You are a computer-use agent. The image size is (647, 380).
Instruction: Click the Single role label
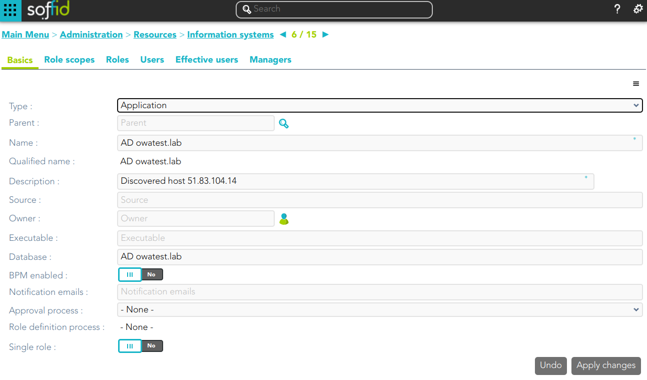click(33, 347)
